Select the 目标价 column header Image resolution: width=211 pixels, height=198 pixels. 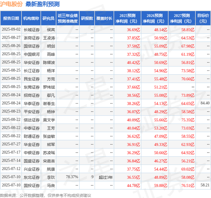click(x=203, y=18)
